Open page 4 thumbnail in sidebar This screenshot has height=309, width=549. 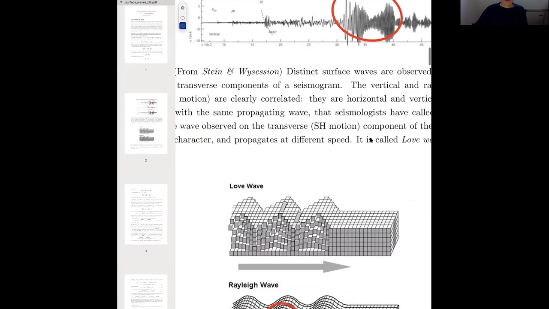pyautogui.click(x=146, y=292)
